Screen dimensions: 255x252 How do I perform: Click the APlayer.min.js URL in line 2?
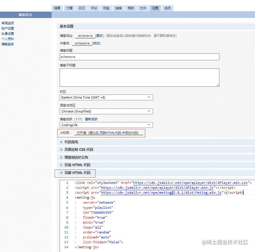(157, 188)
